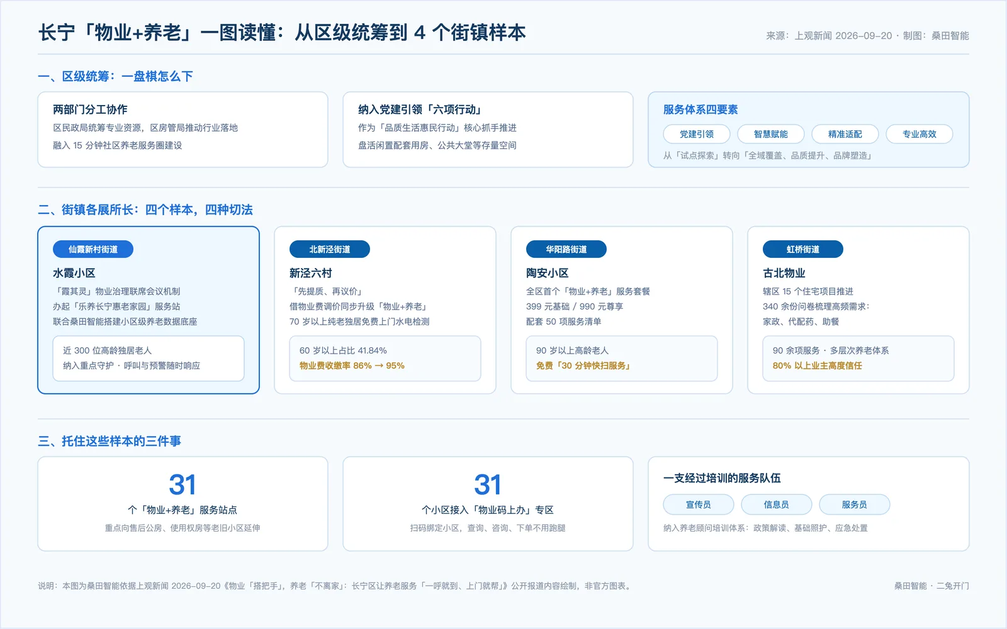Click the text 盘活闲置配套用房、公共大堂等存量空间

coord(437,145)
